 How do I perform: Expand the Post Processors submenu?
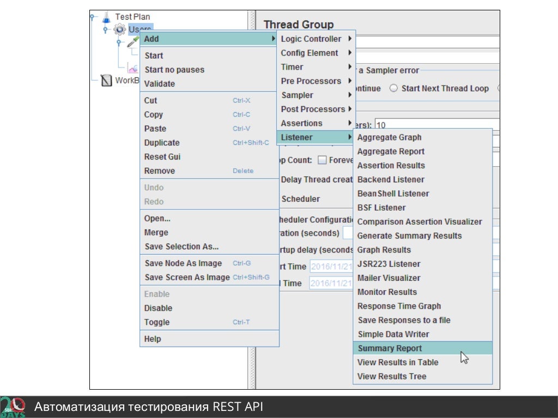[x=316, y=109]
